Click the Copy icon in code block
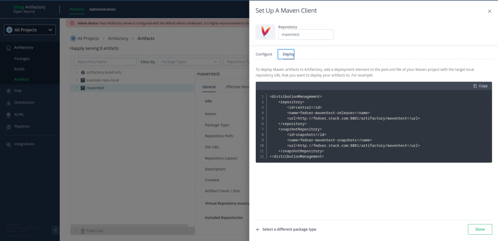This screenshot has height=241, width=498. pyautogui.click(x=480, y=86)
